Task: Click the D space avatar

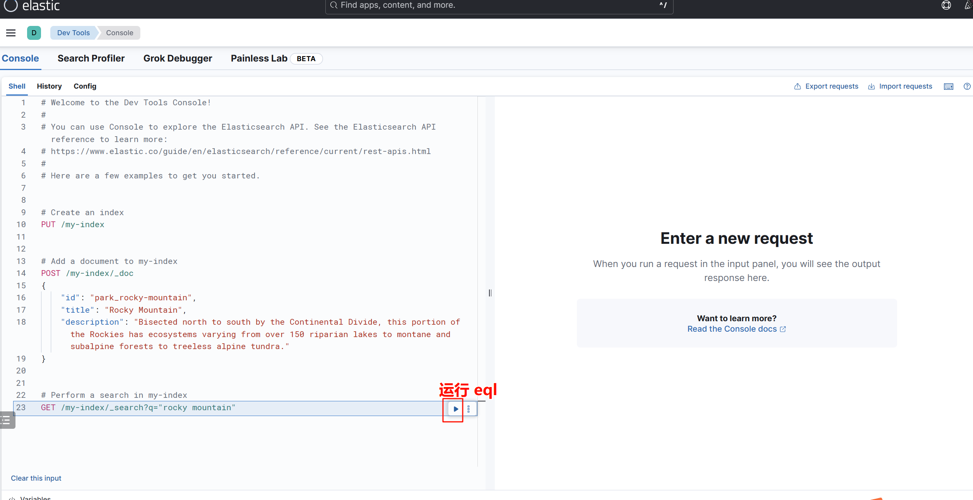Action: (x=34, y=33)
